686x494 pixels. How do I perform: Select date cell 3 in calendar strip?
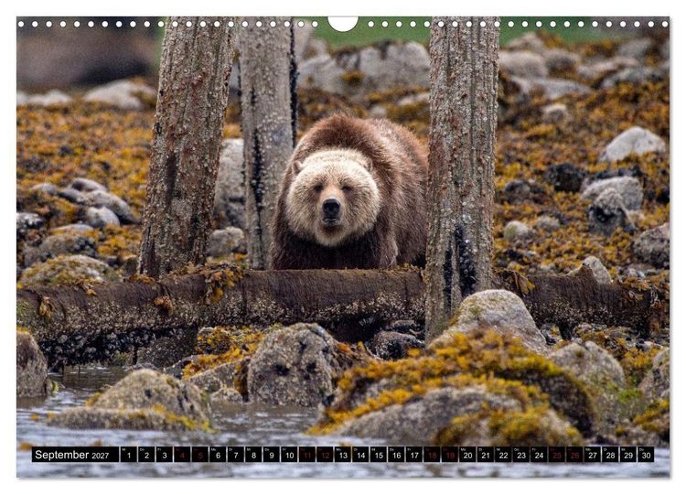164,455
